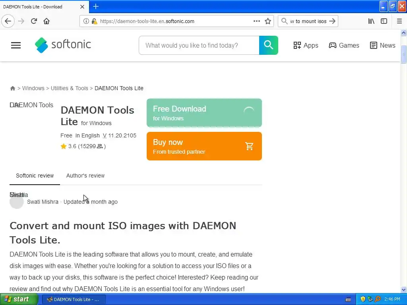Go to Windows breadcrumb link
Viewport: 407px width, 305px height.
pyautogui.click(x=33, y=88)
